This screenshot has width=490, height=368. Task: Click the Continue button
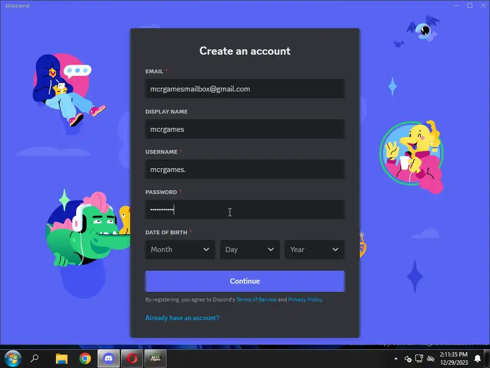[245, 281]
